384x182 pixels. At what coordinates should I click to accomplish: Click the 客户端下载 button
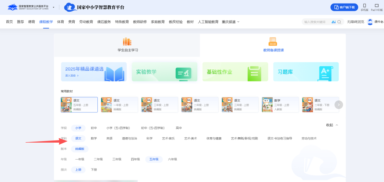tap(344, 7)
